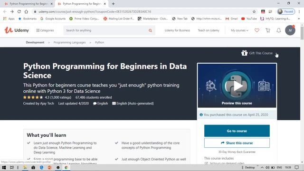Click the volume speaker tray icon
Viewport: 304px width, 171px height.
click(x=267, y=168)
